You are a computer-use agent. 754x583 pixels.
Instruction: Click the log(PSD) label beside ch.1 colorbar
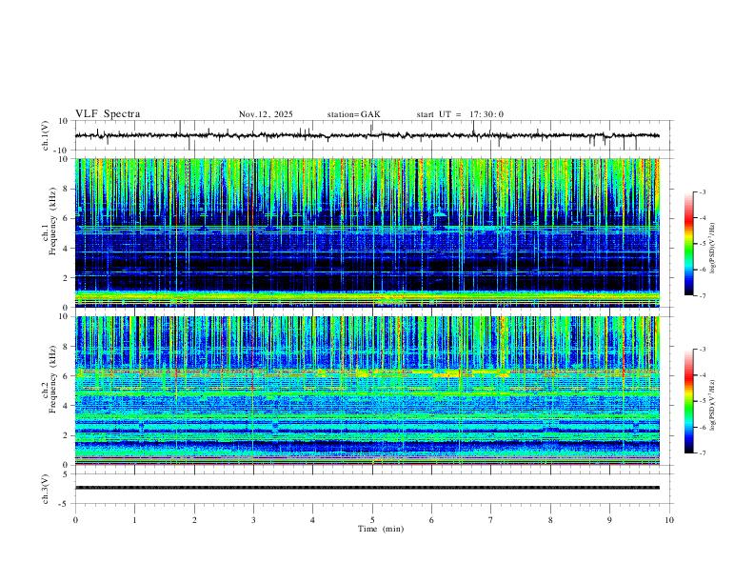point(713,249)
